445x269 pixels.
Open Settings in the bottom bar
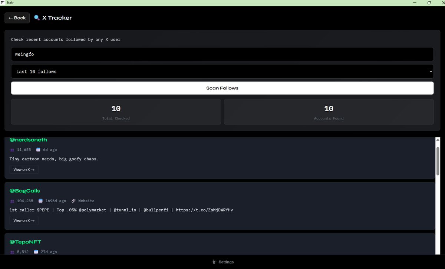click(x=222, y=262)
